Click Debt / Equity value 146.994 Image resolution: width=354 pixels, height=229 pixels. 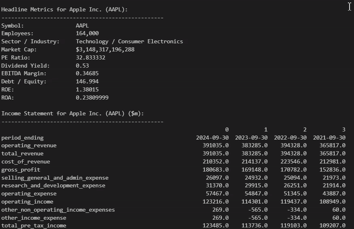coord(87,81)
